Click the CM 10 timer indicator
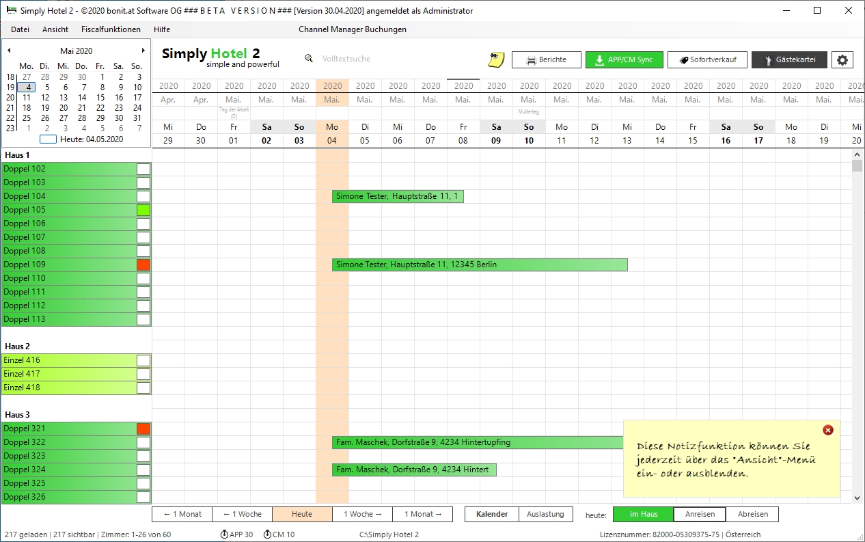Viewport: 865px width, 542px height. [x=279, y=534]
